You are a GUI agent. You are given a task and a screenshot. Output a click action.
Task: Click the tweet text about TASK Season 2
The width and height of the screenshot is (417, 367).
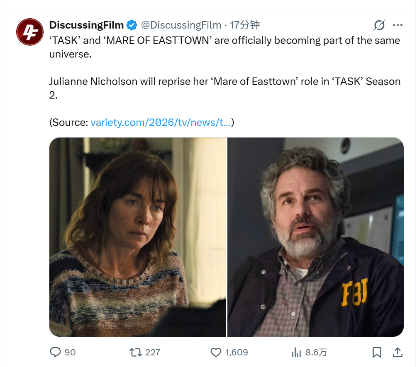coord(225,88)
